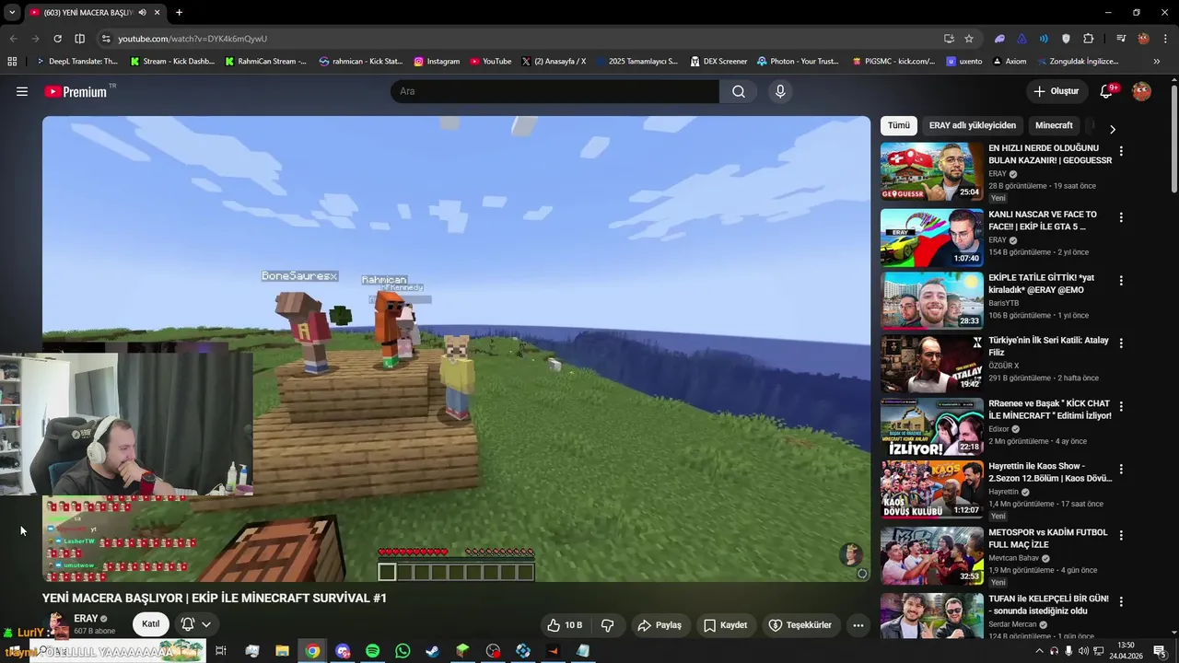The width and height of the screenshot is (1179, 663).
Task: Open Spotify from the taskbar
Action: click(372, 651)
